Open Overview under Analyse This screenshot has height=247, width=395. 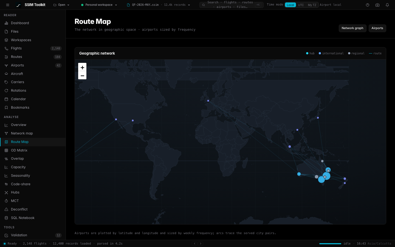pos(33,125)
